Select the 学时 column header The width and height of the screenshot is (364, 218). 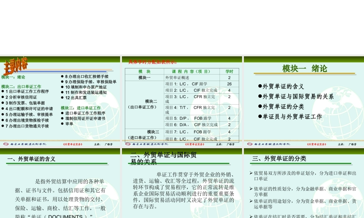pos(229,71)
